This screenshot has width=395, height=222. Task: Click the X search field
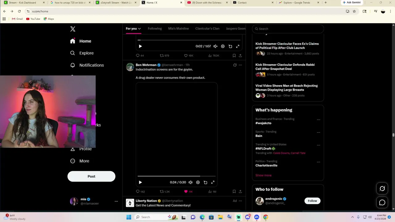click(288, 29)
